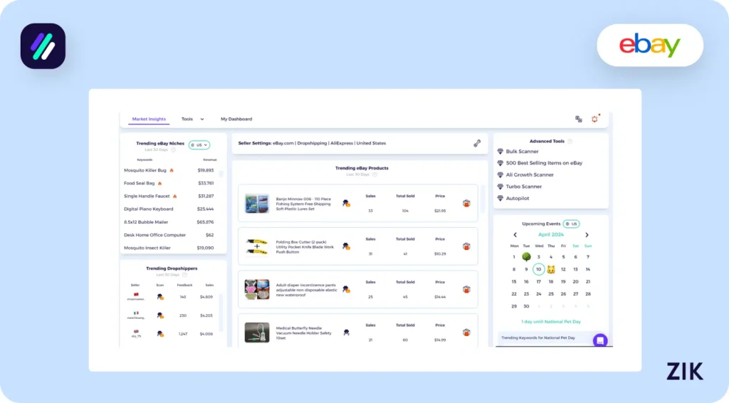Open the purple chat widget button
The width and height of the screenshot is (729, 403).
(600, 340)
